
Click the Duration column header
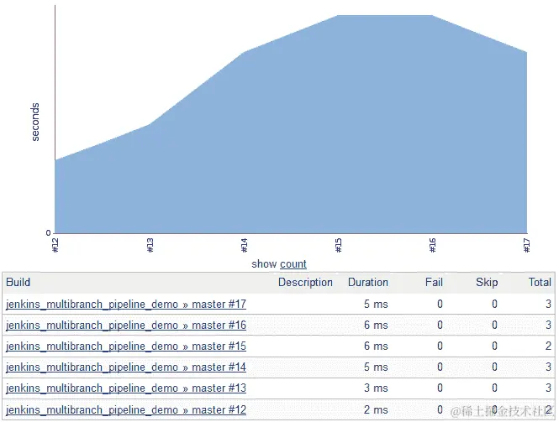[368, 282]
